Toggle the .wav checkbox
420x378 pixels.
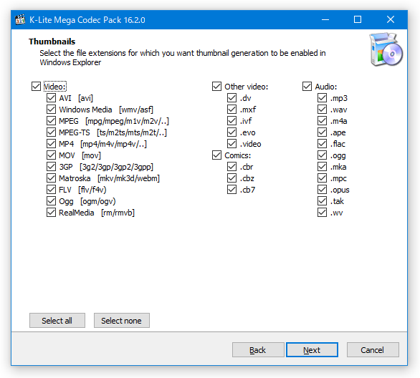point(323,110)
